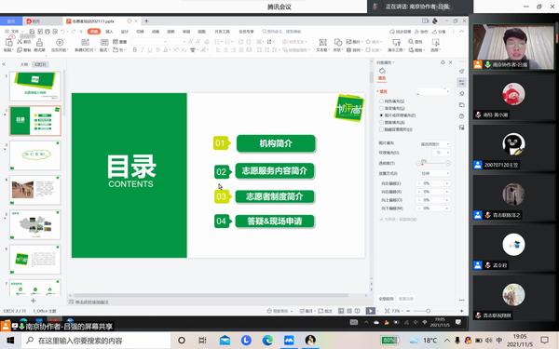This screenshot has width=559, height=349.
Task: Click the command search field in ribbon
Action: [281, 32]
